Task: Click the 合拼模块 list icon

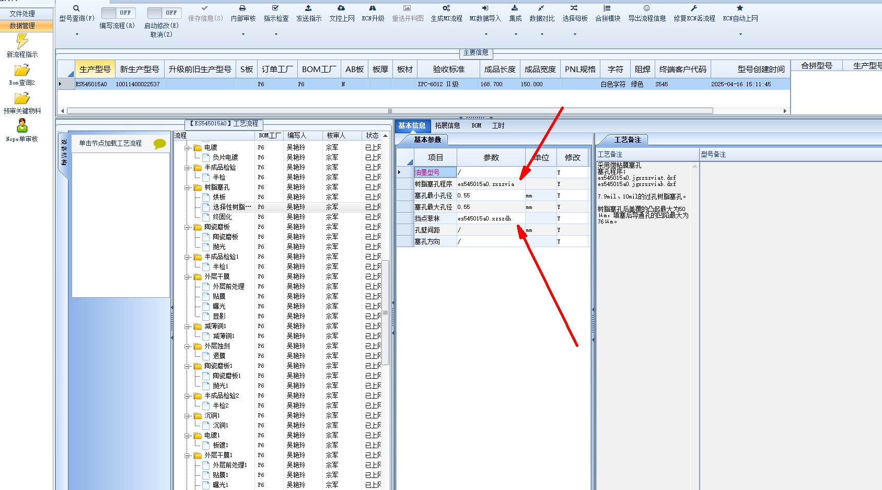Action: [607, 8]
